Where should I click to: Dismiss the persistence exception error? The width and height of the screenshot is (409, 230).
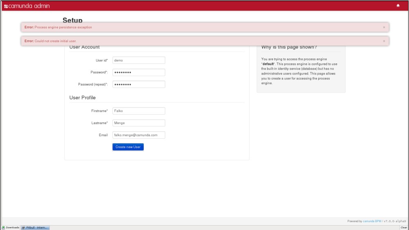pos(384,27)
